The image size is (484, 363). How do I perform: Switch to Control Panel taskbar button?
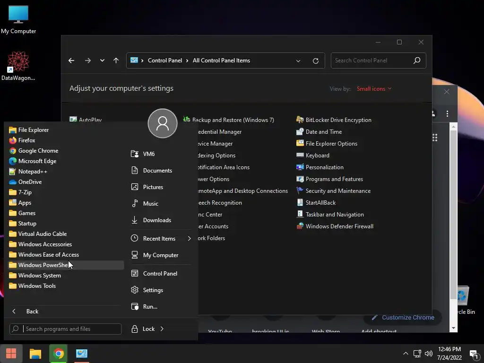[x=82, y=354]
